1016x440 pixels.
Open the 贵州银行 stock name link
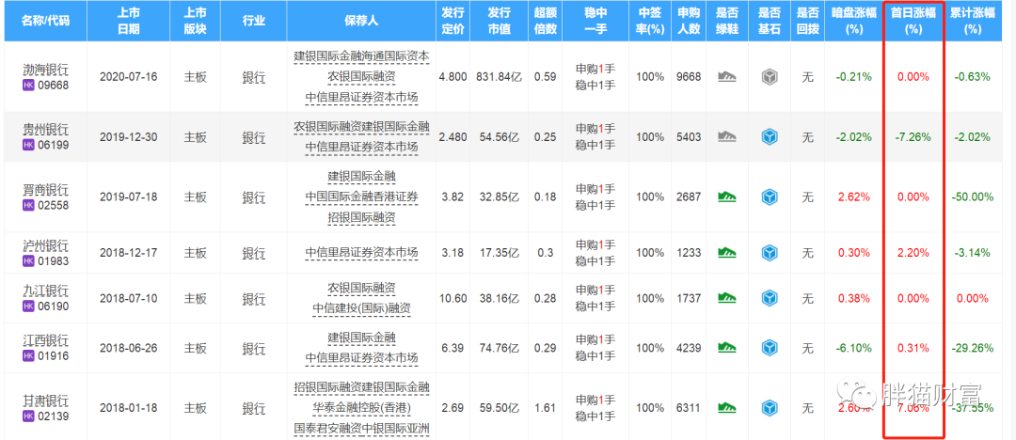[x=45, y=131]
